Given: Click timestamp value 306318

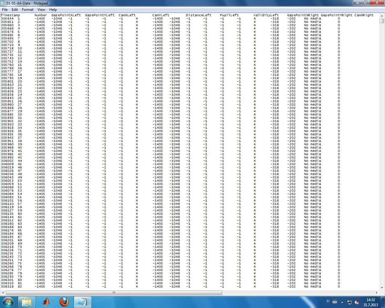Looking at the screenshot, I should click(x=7, y=287).
